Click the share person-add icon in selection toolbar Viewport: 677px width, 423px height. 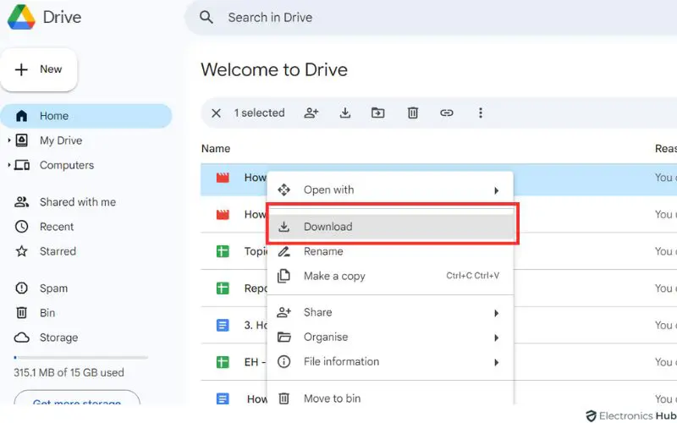pyautogui.click(x=311, y=113)
